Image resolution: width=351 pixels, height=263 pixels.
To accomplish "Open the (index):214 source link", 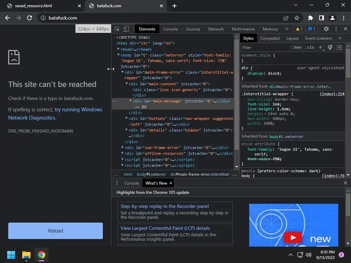I will click(332, 94).
